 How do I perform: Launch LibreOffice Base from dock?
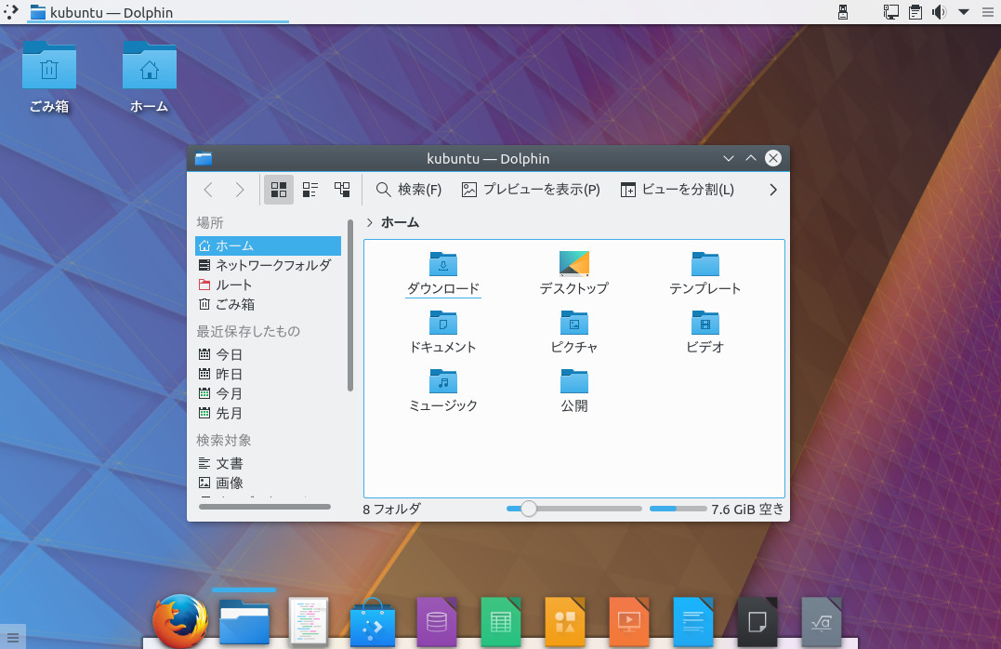[437, 621]
